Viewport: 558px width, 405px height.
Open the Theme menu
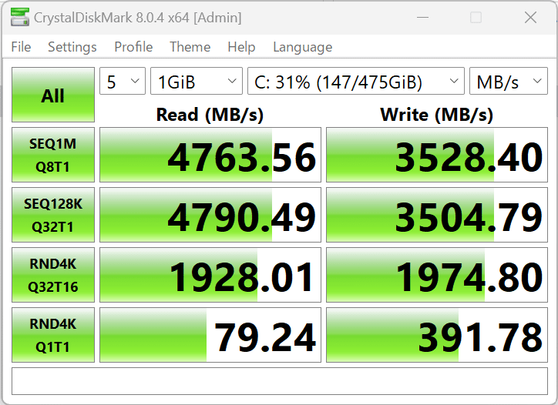190,47
